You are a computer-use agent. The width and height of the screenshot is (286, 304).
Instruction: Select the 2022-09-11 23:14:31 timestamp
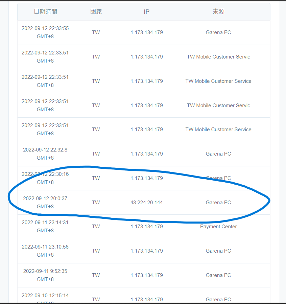(x=45, y=223)
